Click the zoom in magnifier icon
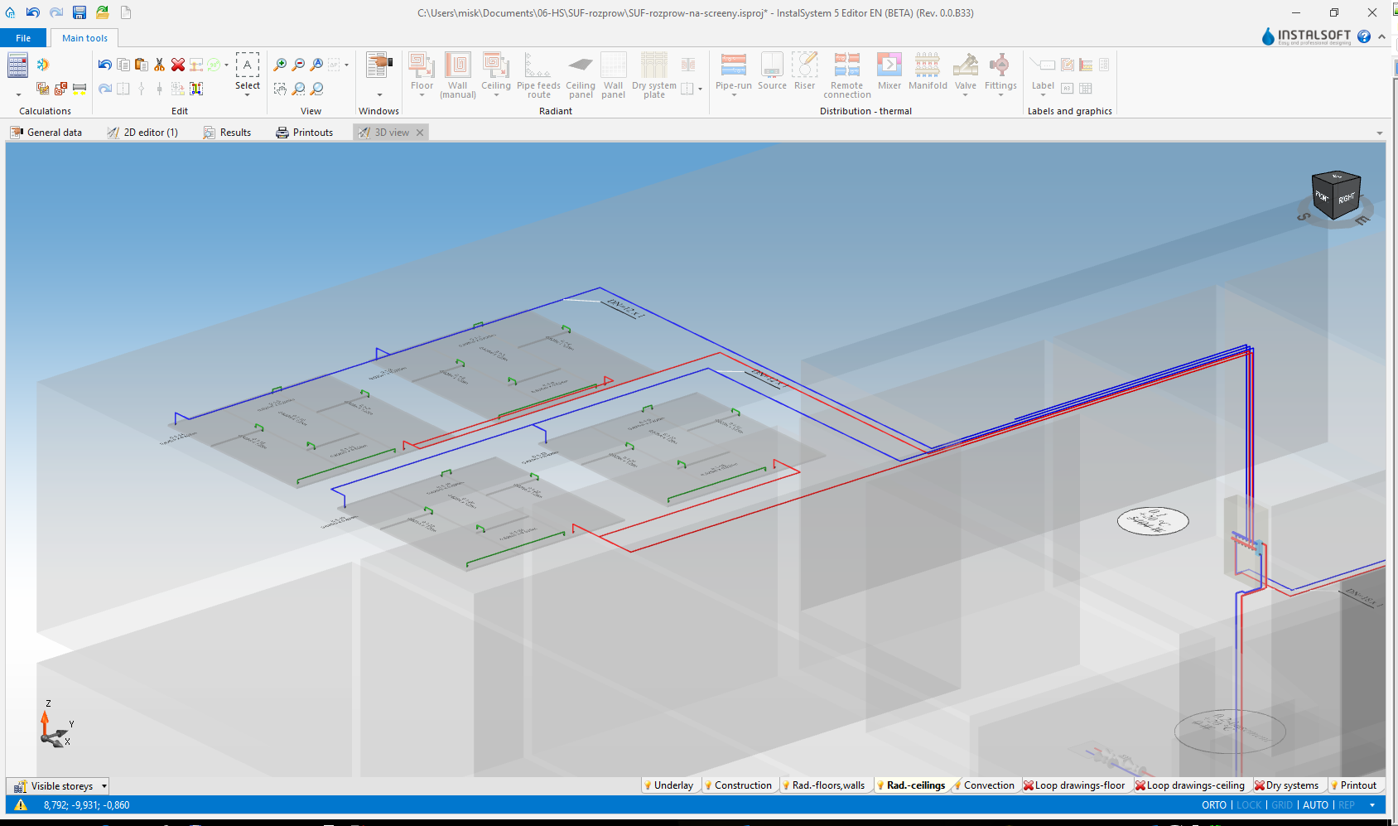Screen dimensions: 1398x826 (280, 65)
